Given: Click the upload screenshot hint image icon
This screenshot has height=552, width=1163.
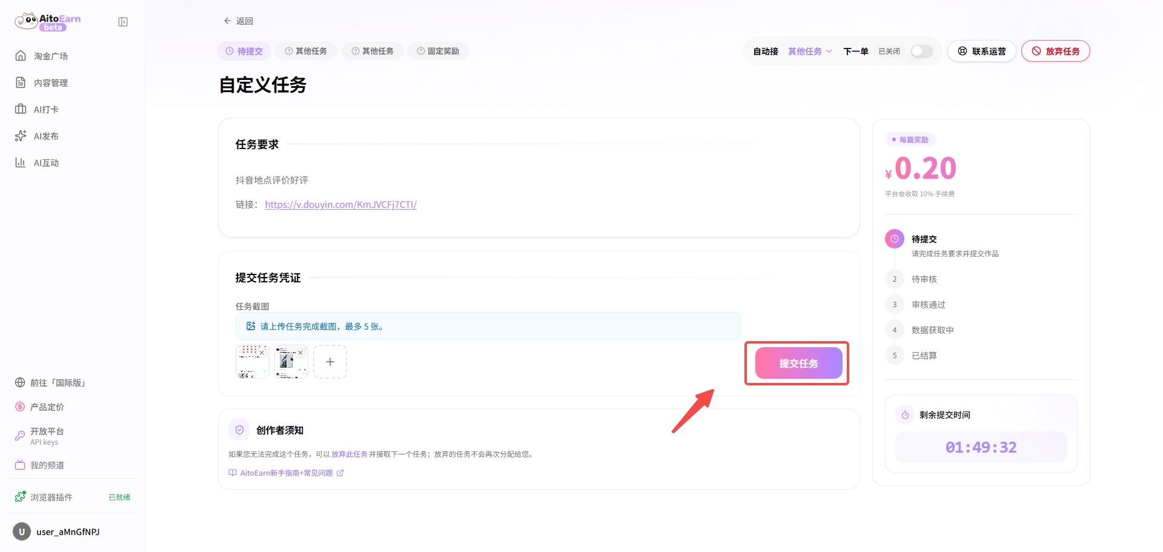Looking at the screenshot, I should (251, 326).
